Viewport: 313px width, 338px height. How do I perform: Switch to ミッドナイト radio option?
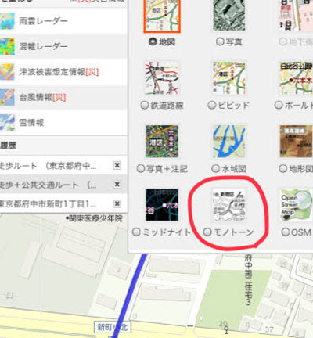point(136,232)
